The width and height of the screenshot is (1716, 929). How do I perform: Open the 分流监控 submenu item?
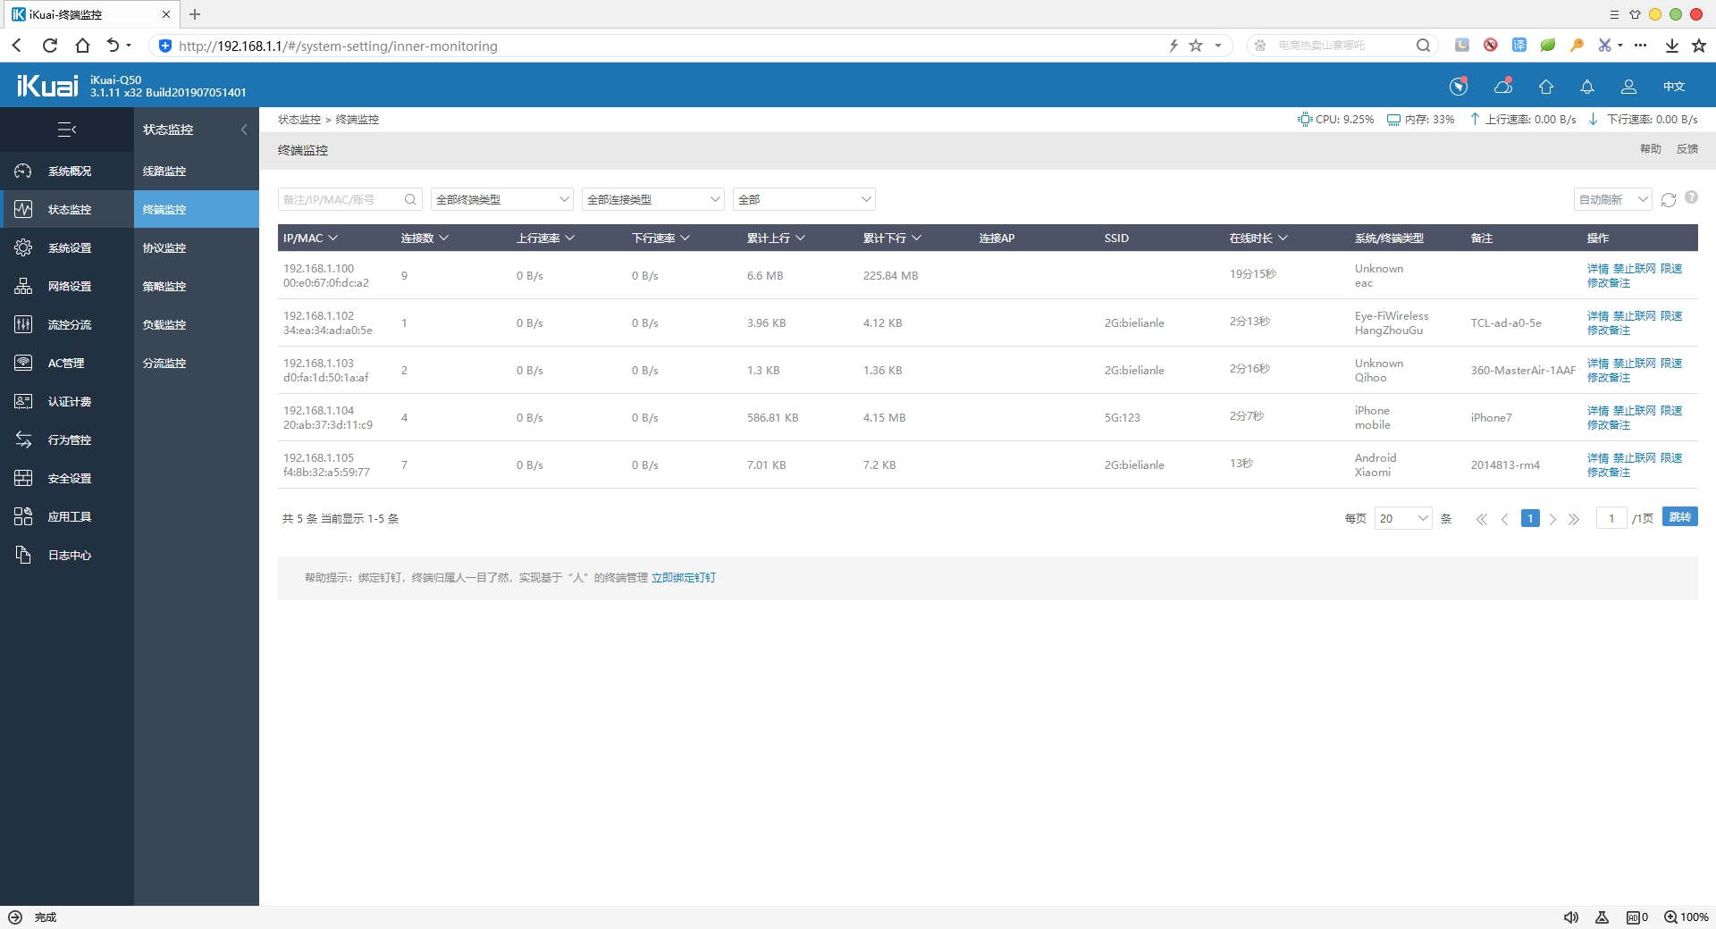point(197,363)
